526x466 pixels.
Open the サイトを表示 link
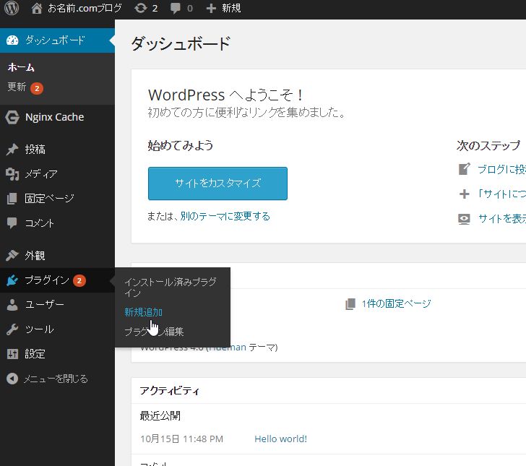tap(502, 219)
